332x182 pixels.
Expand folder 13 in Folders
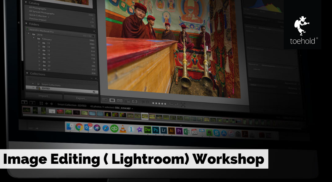pos(39,42)
